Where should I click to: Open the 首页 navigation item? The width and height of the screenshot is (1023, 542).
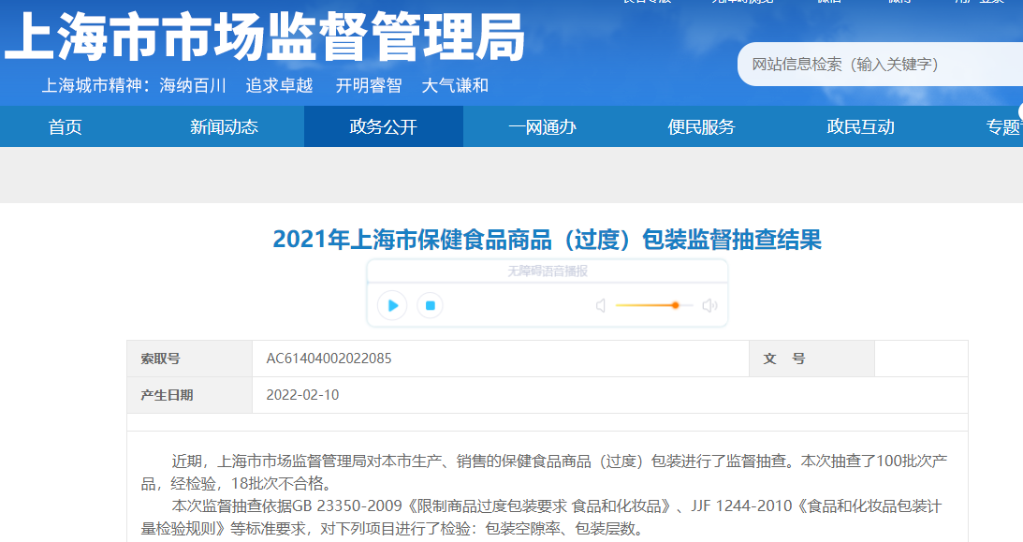coord(66,126)
